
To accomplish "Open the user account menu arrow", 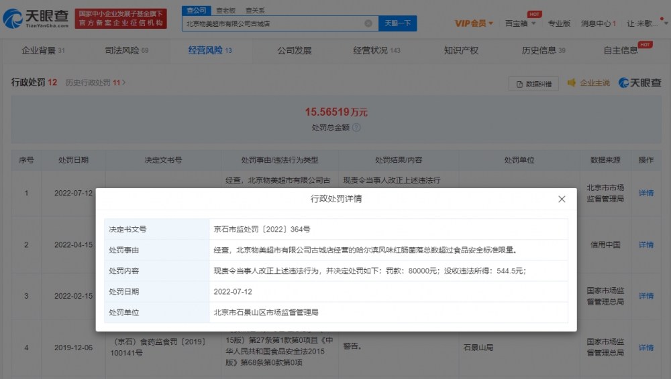I will click(x=666, y=23).
